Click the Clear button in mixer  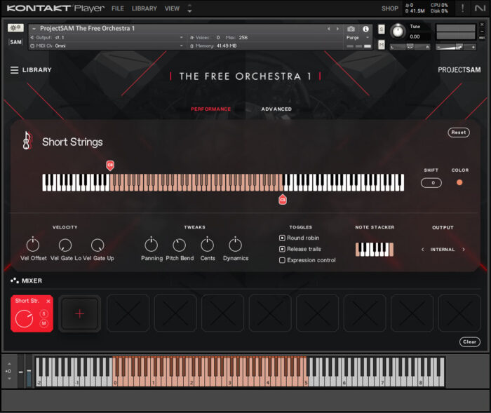pyautogui.click(x=470, y=341)
